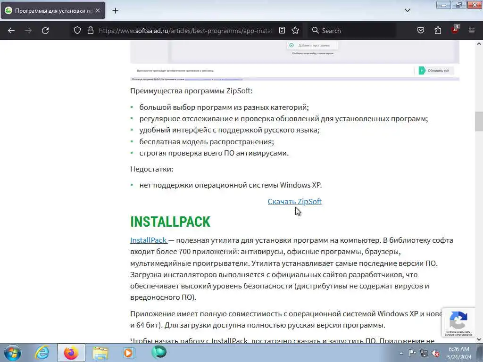Switch to Firefox taskbar button

71,353
